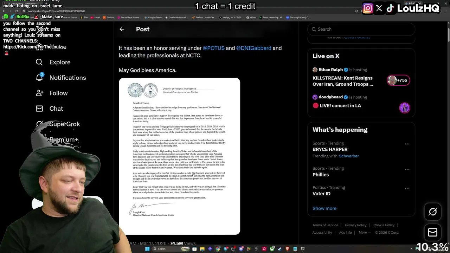Open the Google Gemini bookmark

[153, 18]
